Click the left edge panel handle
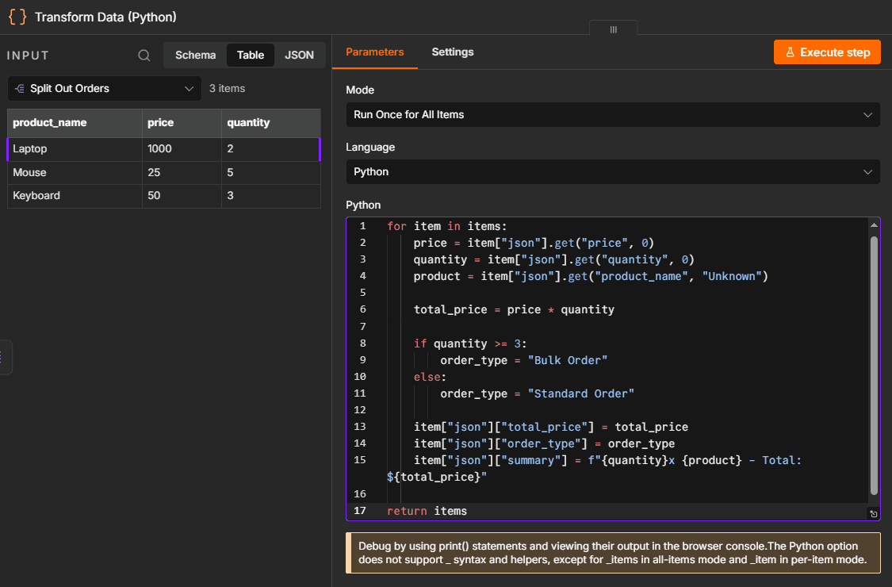Viewport: 892px width, 587px height. 5,357
